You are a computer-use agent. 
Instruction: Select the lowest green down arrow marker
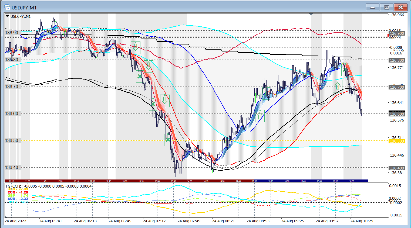(x=165, y=101)
